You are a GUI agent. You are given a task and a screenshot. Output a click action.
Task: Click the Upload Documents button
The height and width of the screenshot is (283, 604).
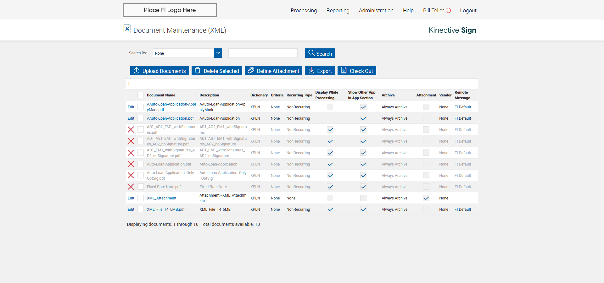[159, 71]
